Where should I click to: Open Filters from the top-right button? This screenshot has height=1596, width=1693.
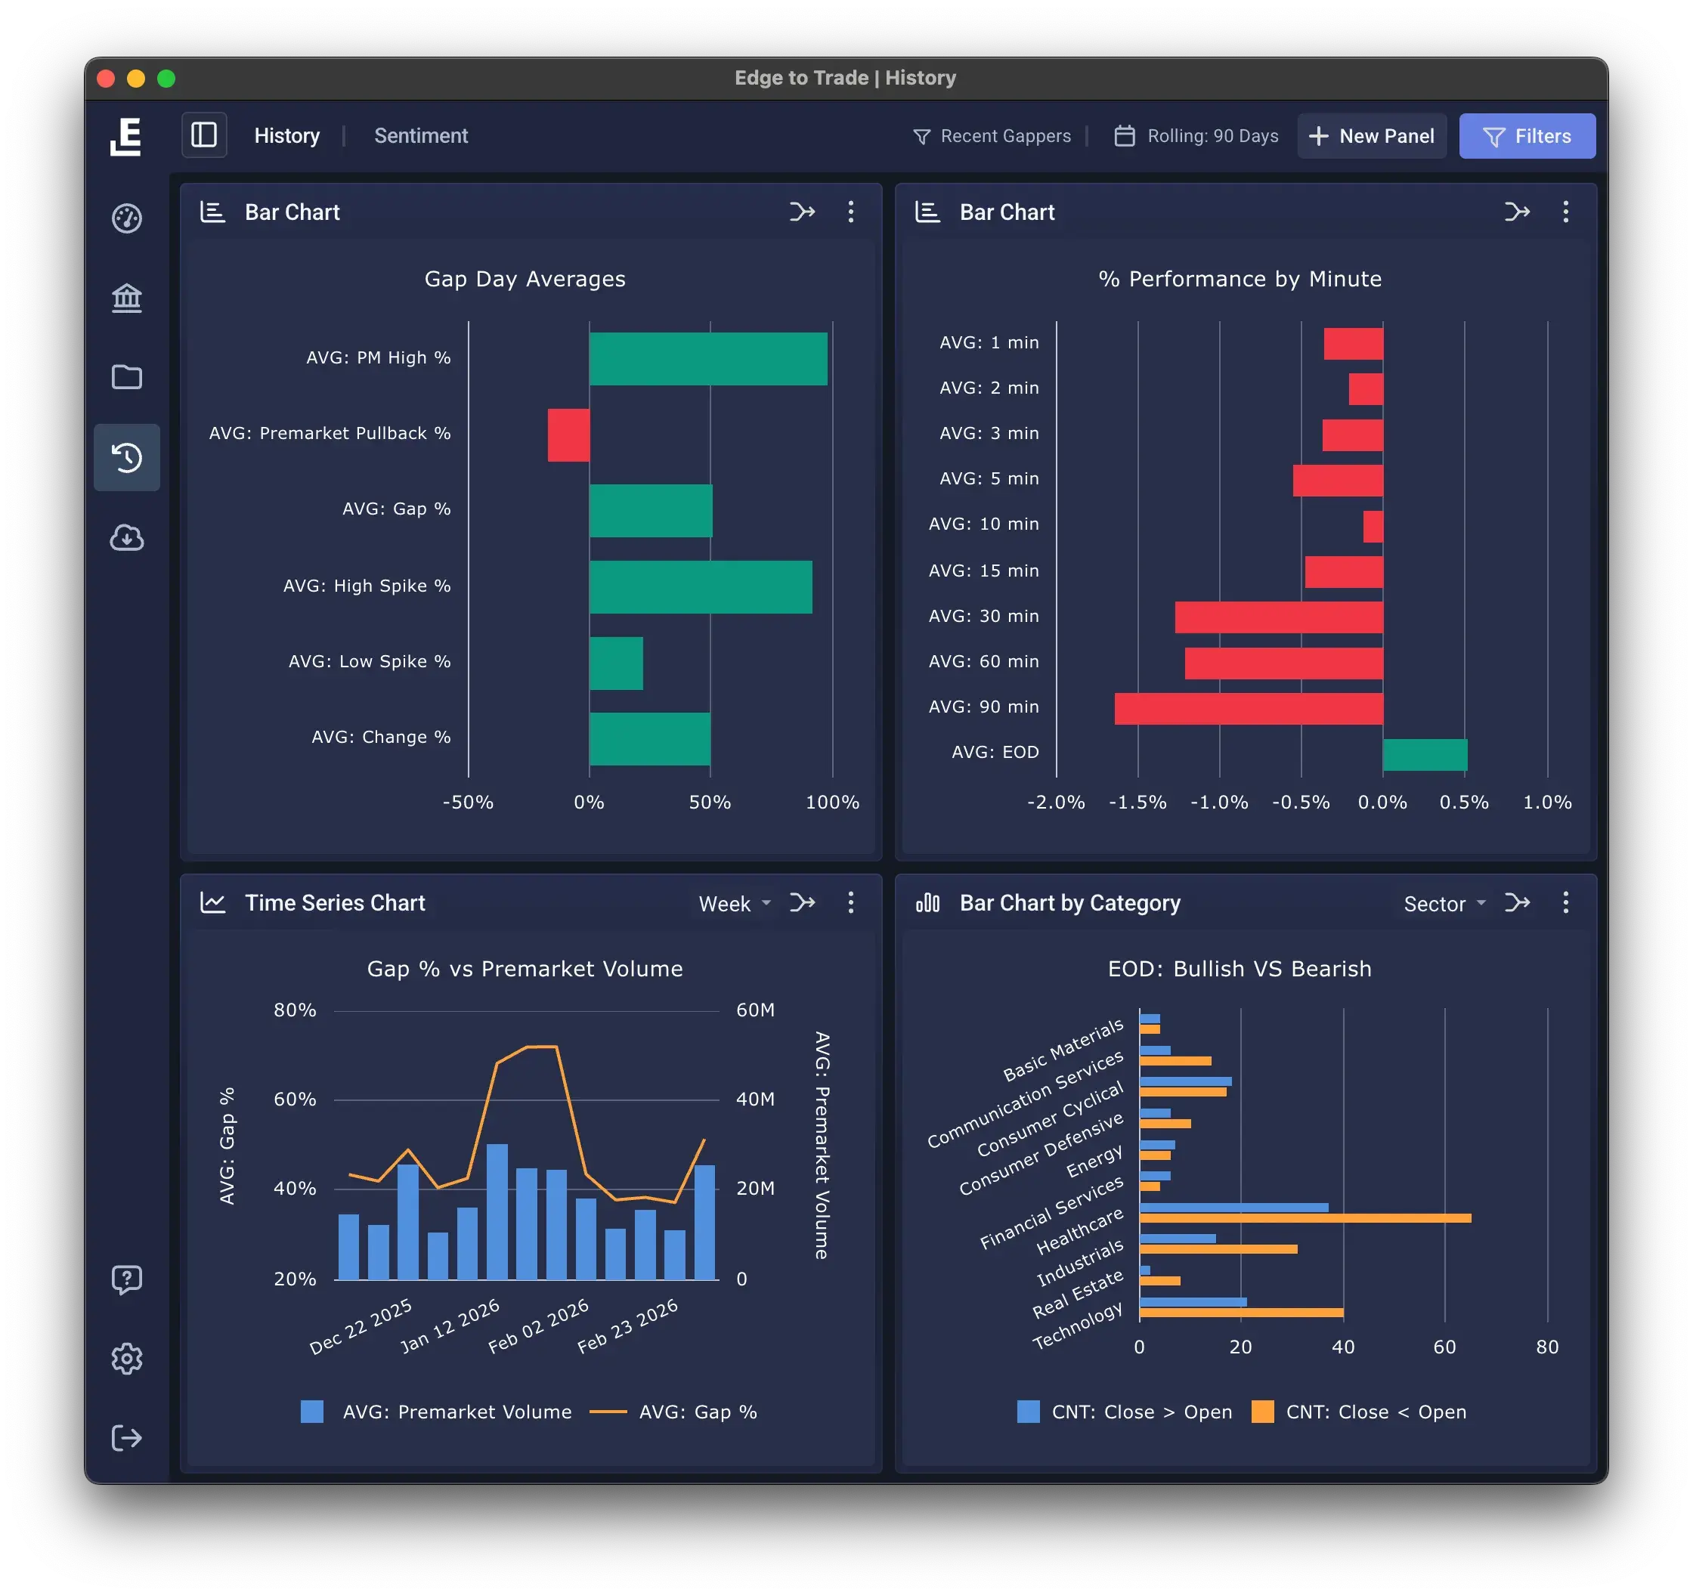[1526, 135]
